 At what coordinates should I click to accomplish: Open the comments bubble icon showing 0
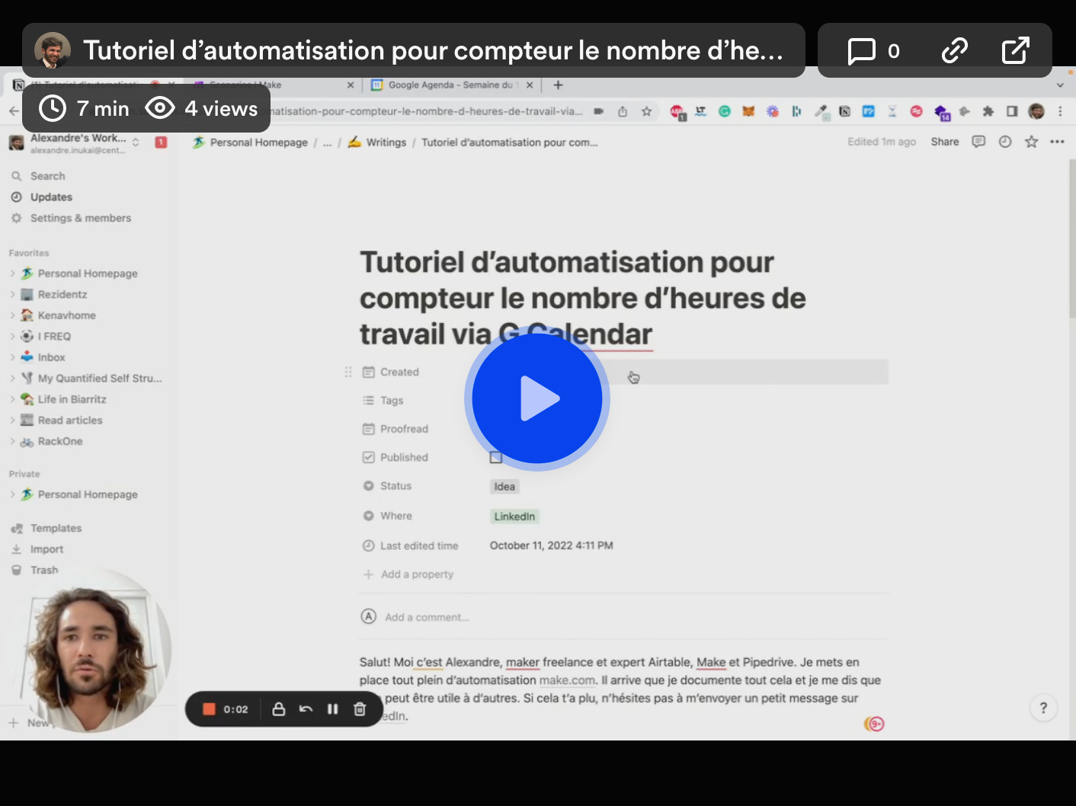[873, 51]
